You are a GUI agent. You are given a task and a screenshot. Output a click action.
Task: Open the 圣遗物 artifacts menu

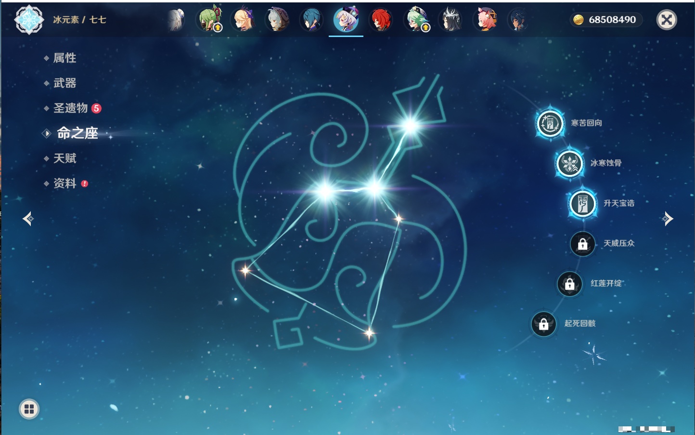70,108
